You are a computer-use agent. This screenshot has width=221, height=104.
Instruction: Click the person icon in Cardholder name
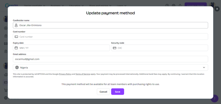coord(16,25)
